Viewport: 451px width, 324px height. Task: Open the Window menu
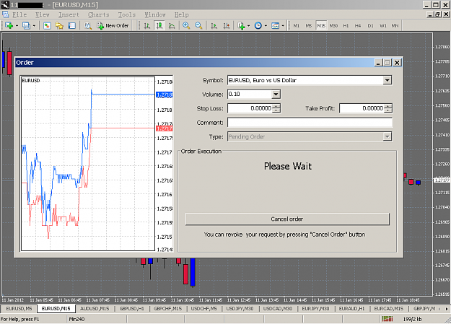point(154,14)
